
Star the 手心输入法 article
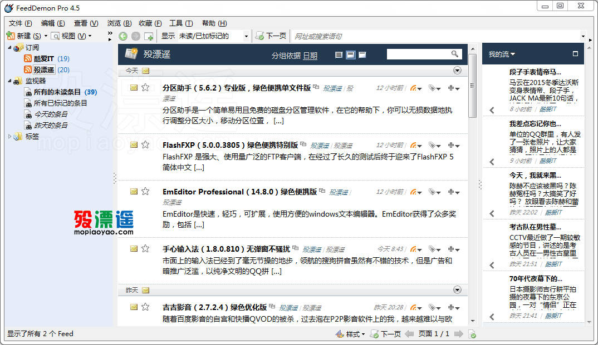coord(145,248)
